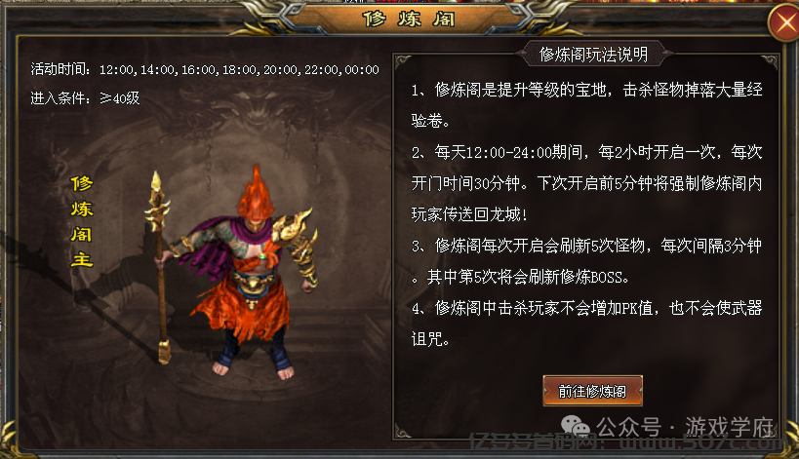This screenshot has width=799, height=459.
Task: Click the 前往修炼阁 button
Action: 592,391
